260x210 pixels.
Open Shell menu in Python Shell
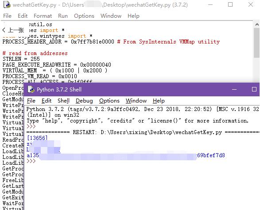coord(63,101)
